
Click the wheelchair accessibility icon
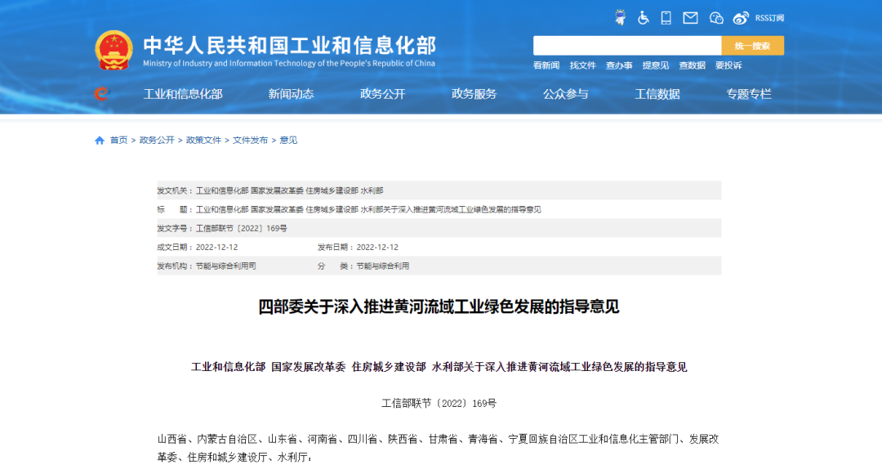(x=643, y=18)
